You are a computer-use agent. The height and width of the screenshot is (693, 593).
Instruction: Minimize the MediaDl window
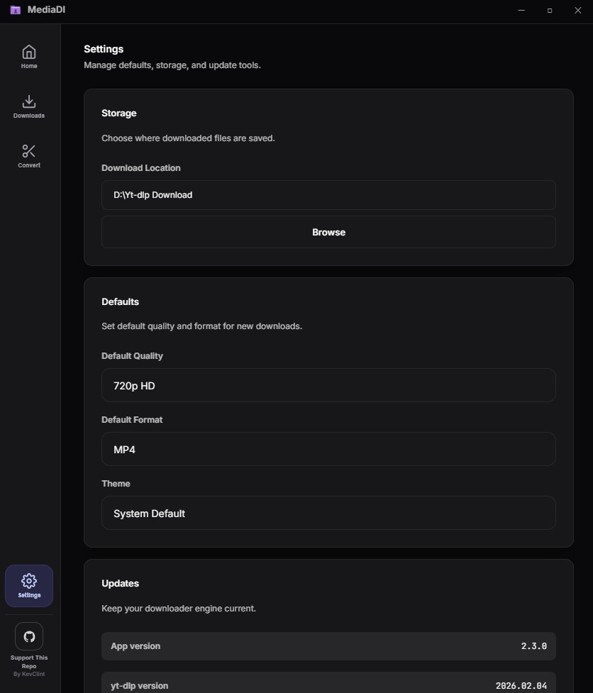pyautogui.click(x=521, y=10)
